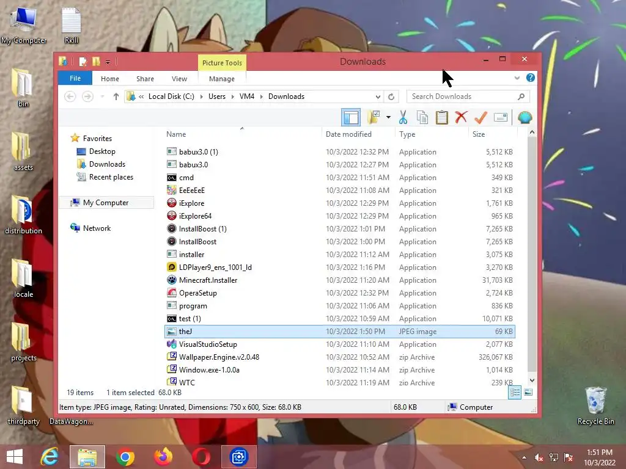Select Desktop under Favorites
The image size is (626, 469).
102,151
